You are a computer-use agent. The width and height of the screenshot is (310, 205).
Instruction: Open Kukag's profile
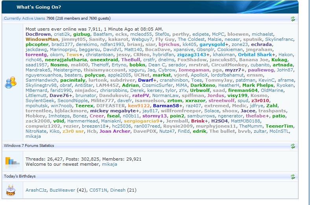click(279, 60)
